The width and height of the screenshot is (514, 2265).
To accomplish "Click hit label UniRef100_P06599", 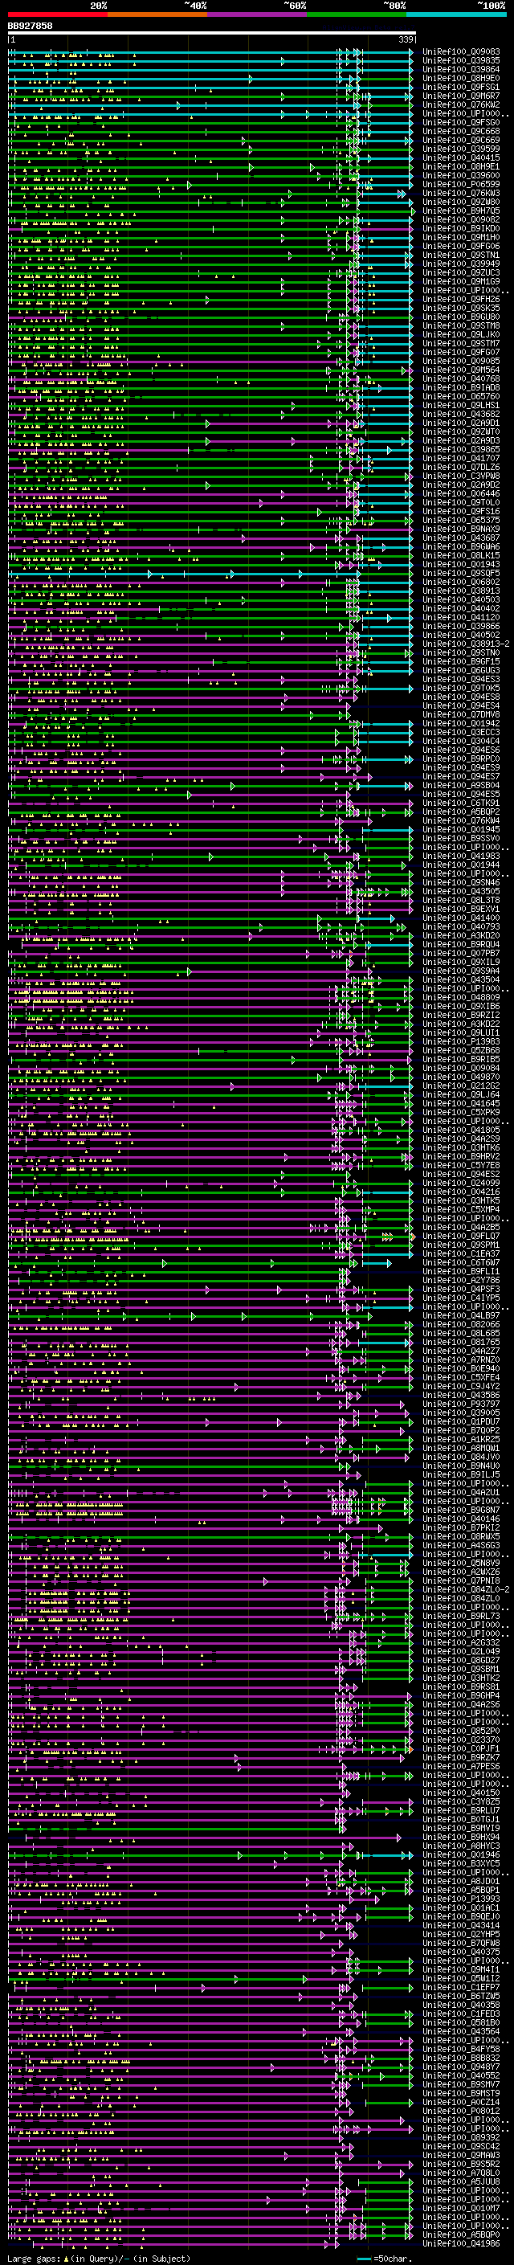I will tap(461, 185).
